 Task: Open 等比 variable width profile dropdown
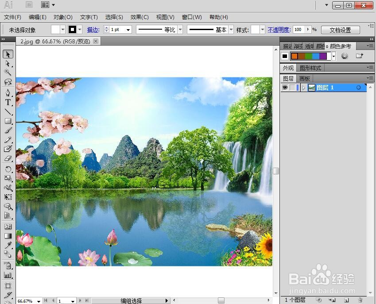click(x=180, y=30)
